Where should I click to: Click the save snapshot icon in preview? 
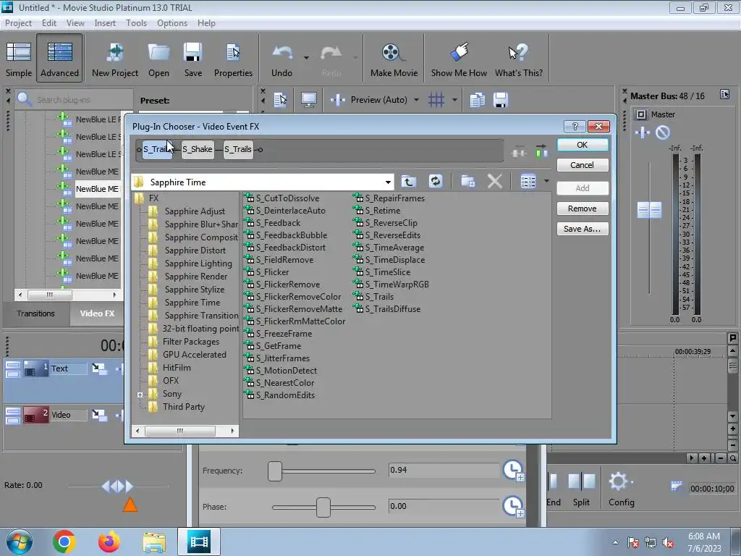pos(501,100)
